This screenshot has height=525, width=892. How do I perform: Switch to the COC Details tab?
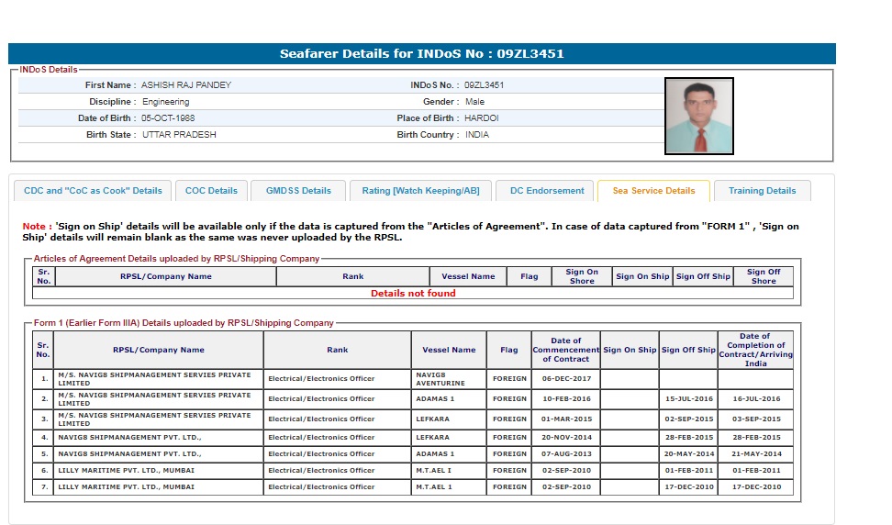[211, 191]
